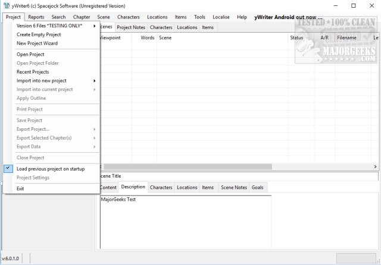Switch to upper Items tab

pyautogui.click(x=208, y=27)
